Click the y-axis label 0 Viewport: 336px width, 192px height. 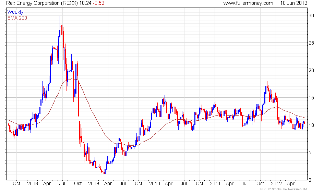pyautogui.click(x=310, y=180)
